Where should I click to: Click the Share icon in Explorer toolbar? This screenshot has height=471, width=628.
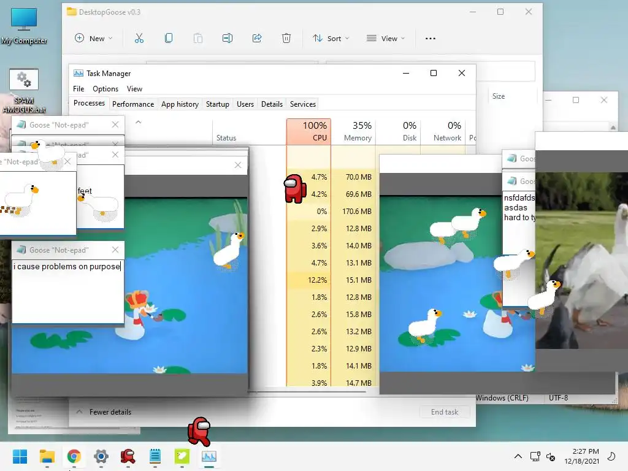point(257,39)
